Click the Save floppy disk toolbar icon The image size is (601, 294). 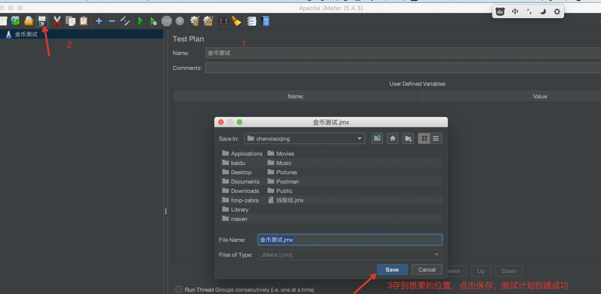42,21
